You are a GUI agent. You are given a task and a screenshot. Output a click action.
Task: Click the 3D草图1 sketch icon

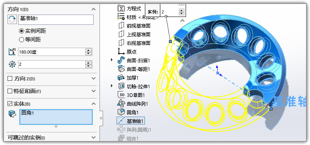[x=121, y=95]
